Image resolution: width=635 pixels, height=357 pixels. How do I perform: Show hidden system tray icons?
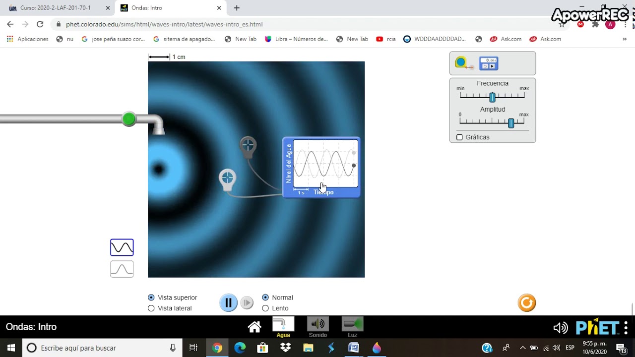[x=522, y=348]
